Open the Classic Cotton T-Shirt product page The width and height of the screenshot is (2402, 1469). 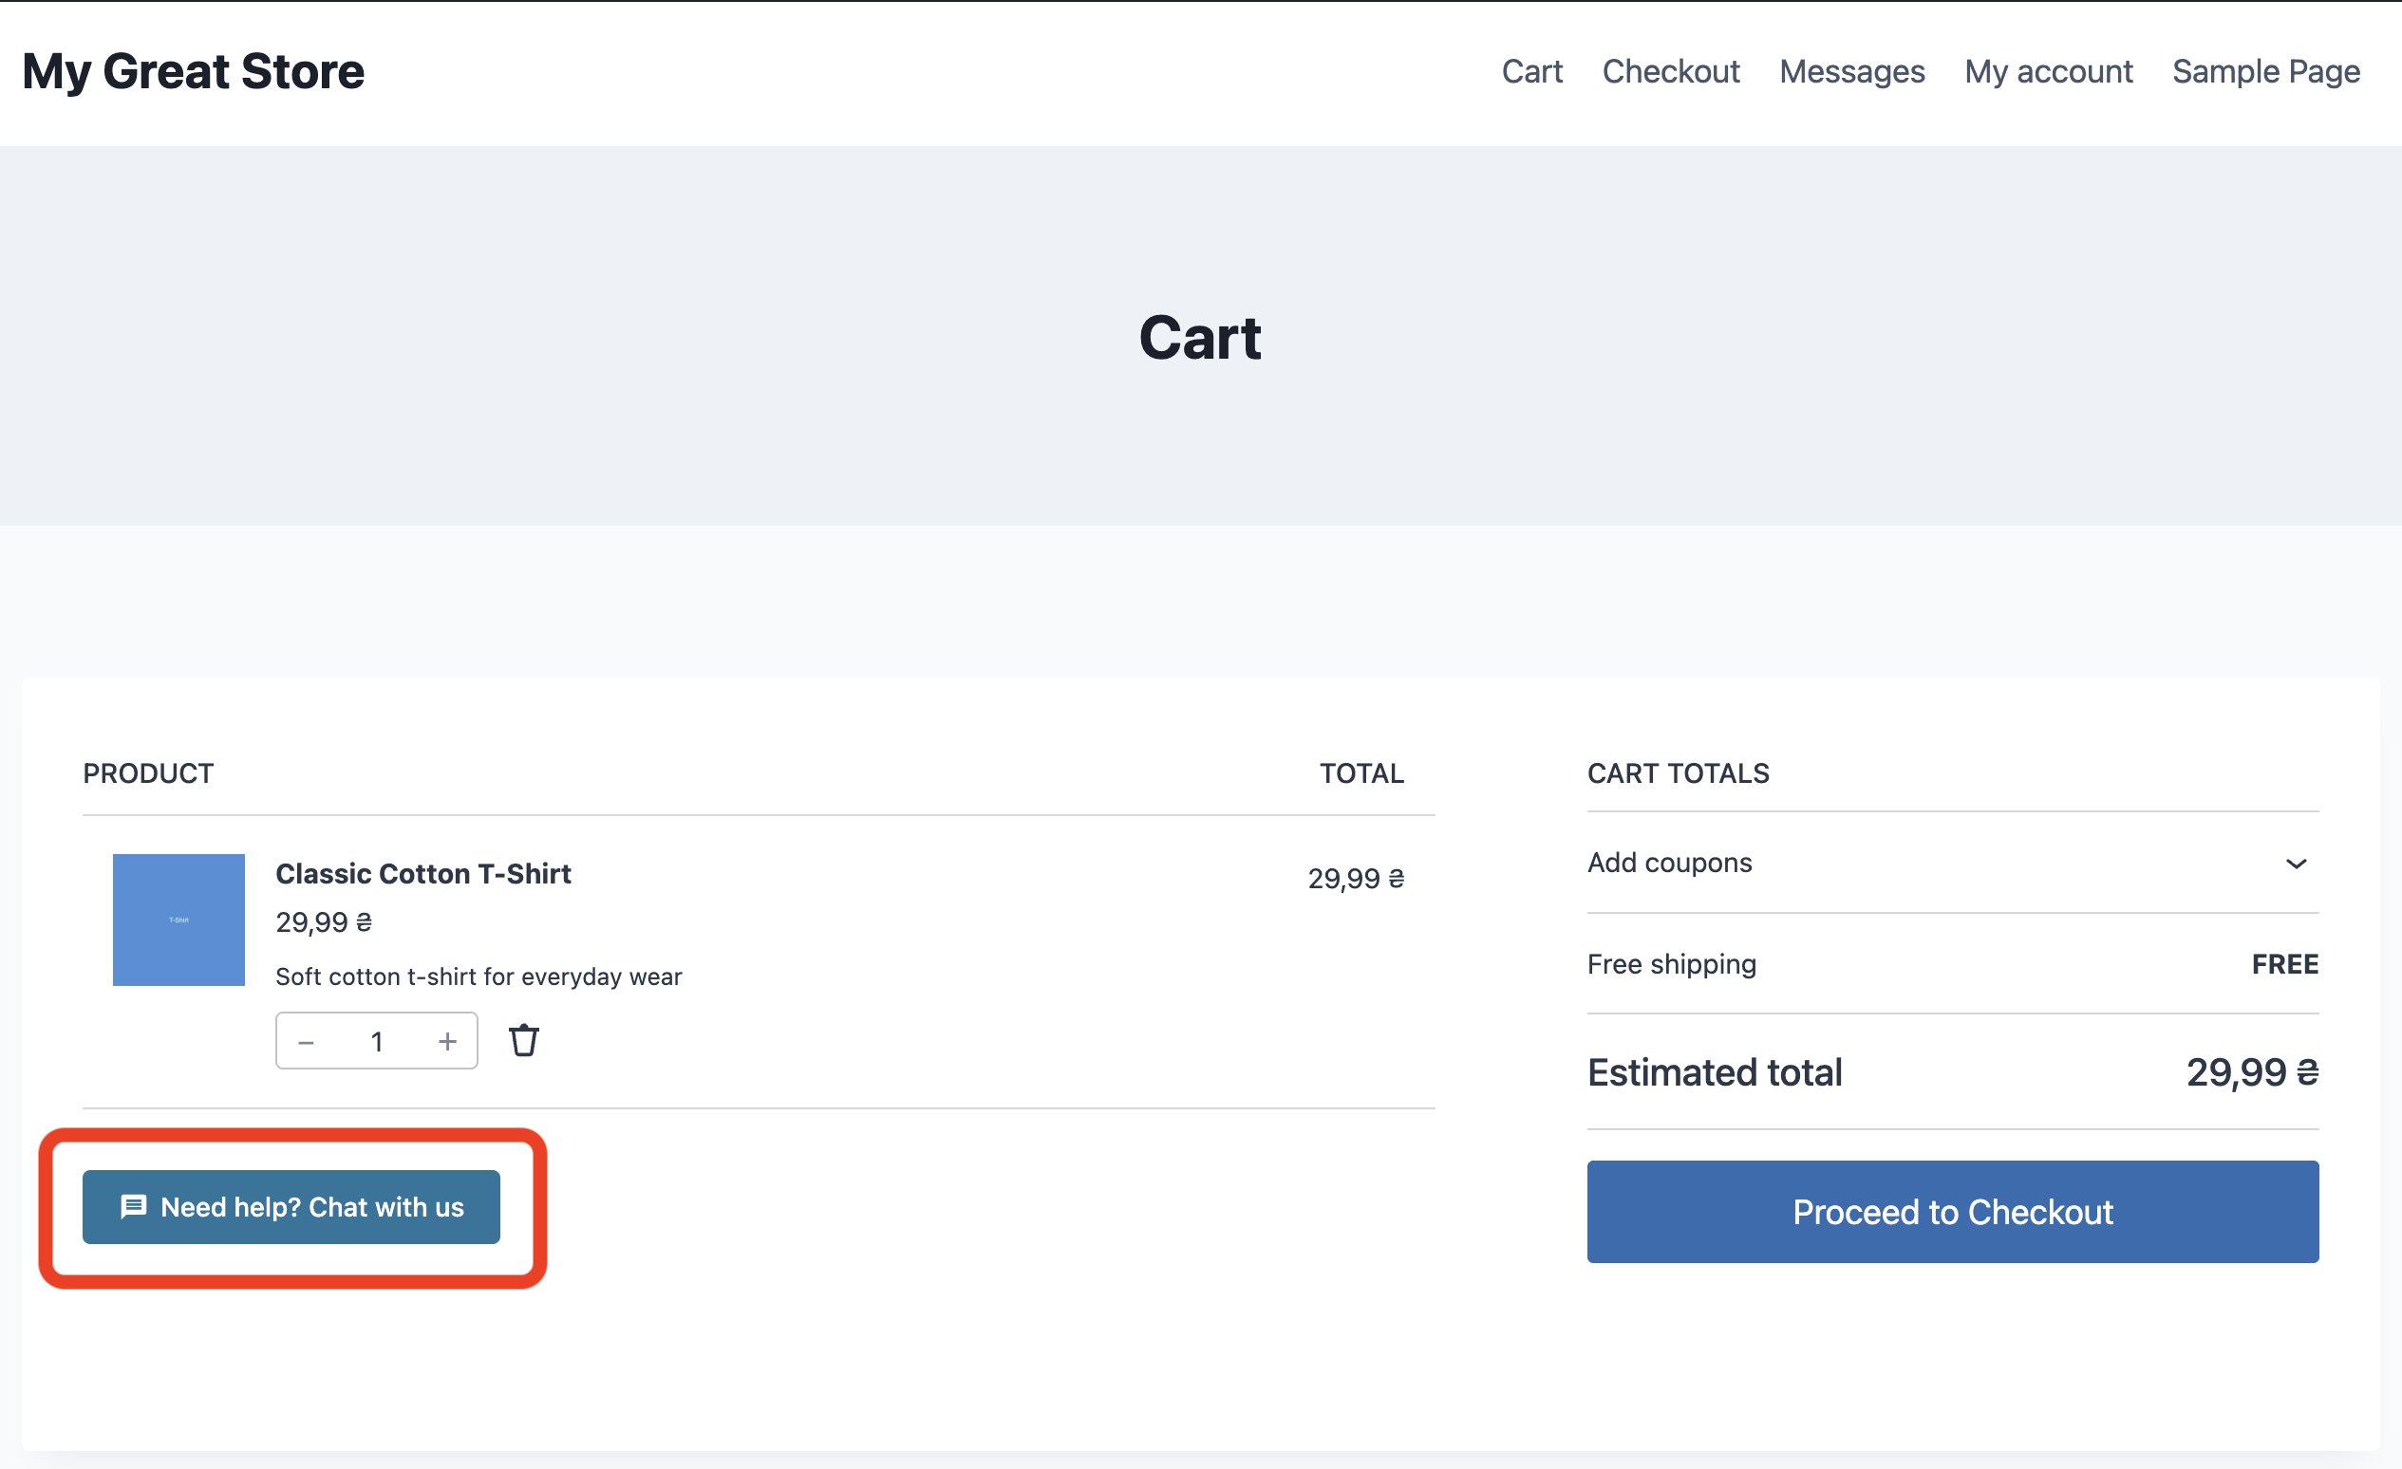coord(423,873)
